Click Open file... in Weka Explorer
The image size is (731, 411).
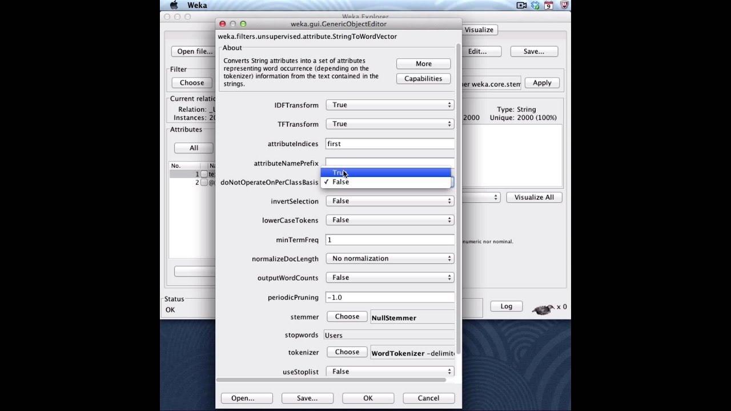point(193,51)
